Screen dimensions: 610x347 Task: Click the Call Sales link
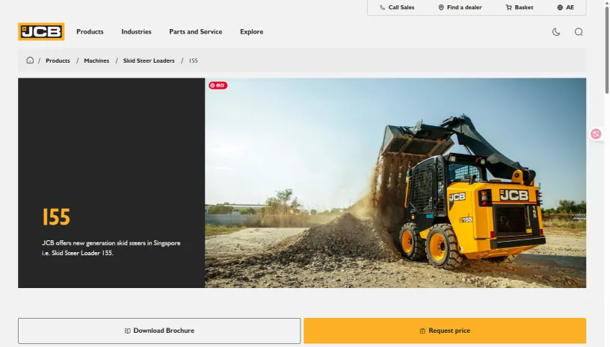click(x=397, y=7)
